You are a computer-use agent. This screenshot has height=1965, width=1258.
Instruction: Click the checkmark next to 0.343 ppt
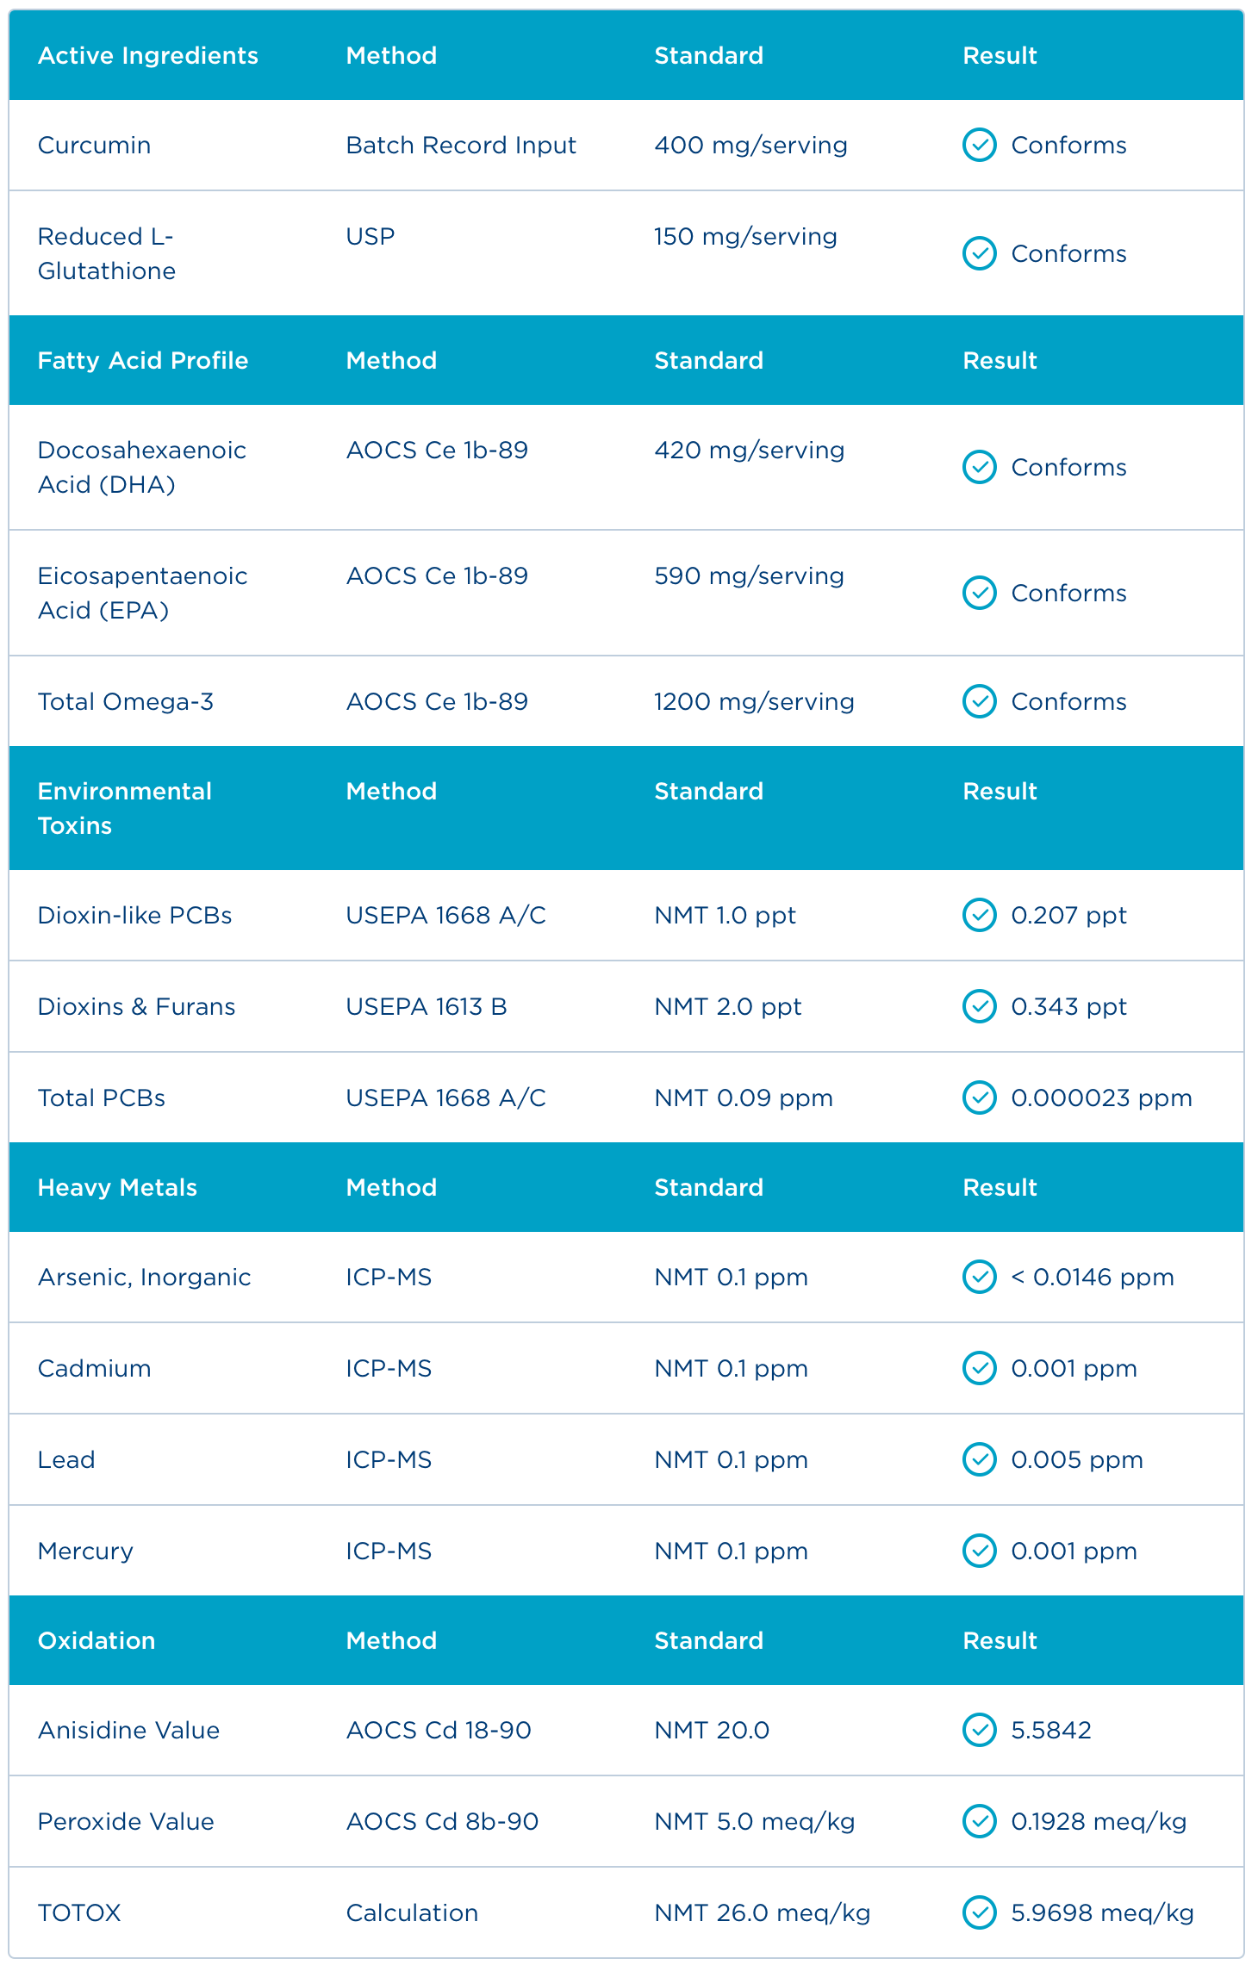click(x=979, y=1006)
